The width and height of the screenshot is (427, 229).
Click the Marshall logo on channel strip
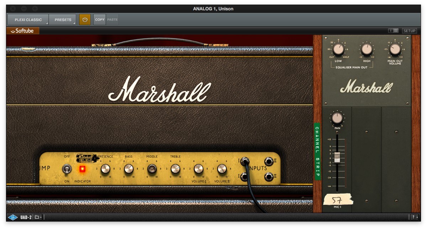(x=367, y=87)
